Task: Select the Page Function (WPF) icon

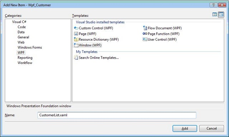Action: [x=145, y=34]
